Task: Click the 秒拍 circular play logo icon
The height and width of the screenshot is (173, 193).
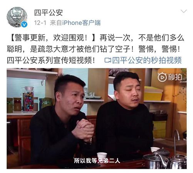Action: point(162,77)
